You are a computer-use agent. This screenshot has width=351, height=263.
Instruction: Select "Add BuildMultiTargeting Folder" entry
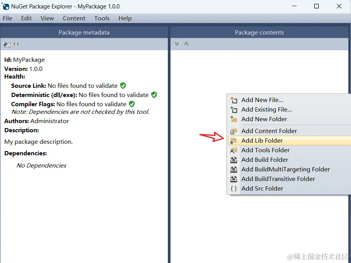pos(289,169)
